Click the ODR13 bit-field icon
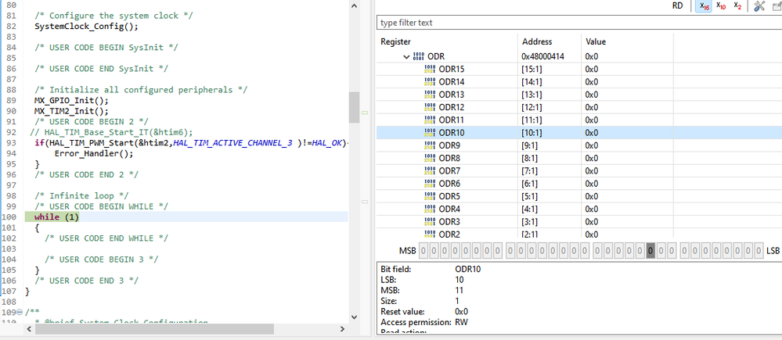The height and width of the screenshot is (340, 782). pyautogui.click(x=430, y=95)
